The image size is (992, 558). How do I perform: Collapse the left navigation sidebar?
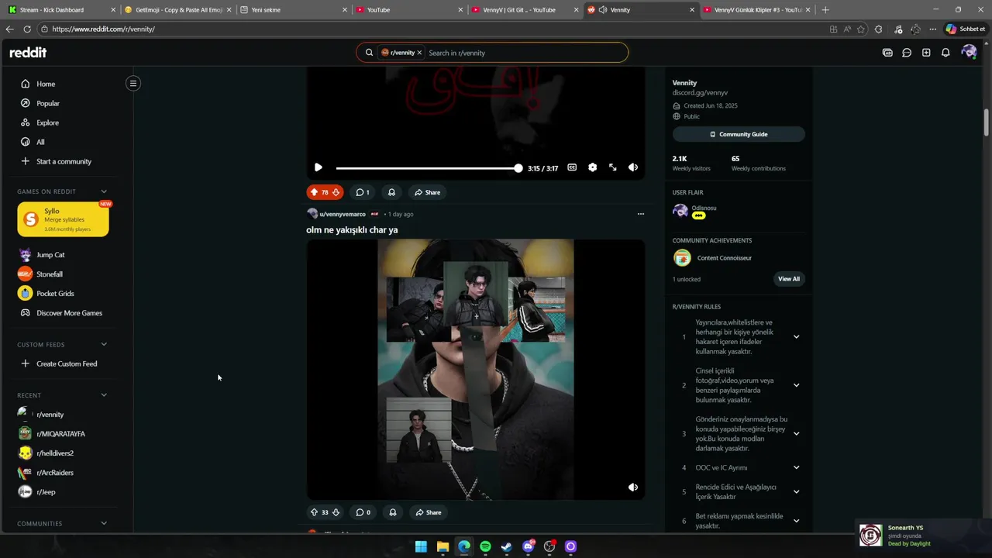pos(133,83)
